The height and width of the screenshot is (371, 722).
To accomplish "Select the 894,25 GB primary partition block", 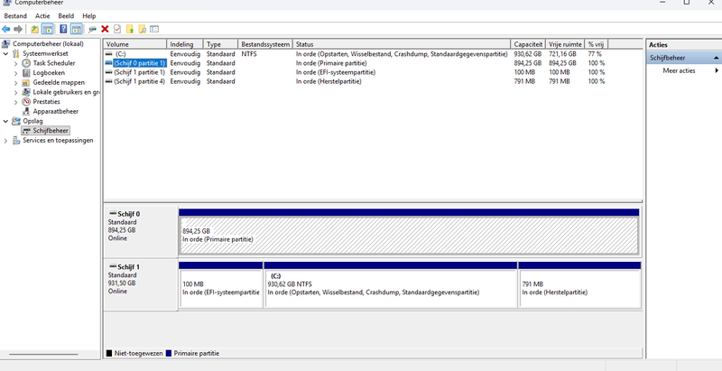I will 409,236.
